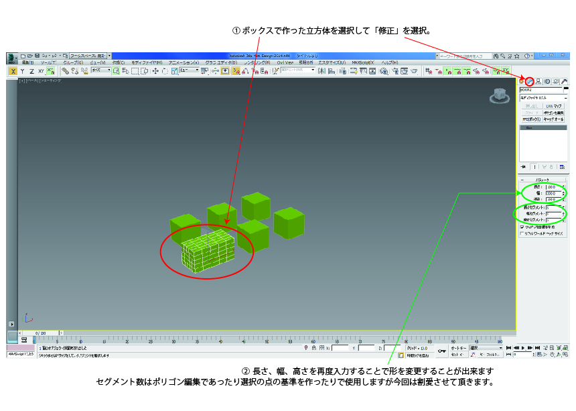Click the object color swatch beside name
The image size is (576, 411).
click(565, 89)
